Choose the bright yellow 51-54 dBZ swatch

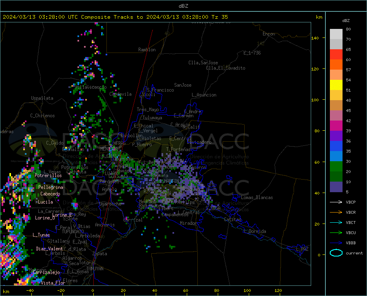tap(336, 85)
